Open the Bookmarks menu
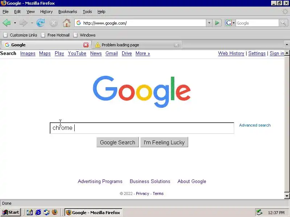This screenshot has height=217, width=290. click(x=68, y=12)
